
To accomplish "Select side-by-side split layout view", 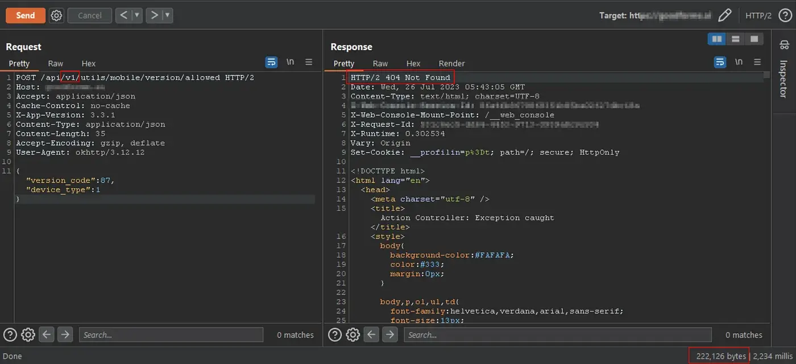I will [x=717, y=39].
